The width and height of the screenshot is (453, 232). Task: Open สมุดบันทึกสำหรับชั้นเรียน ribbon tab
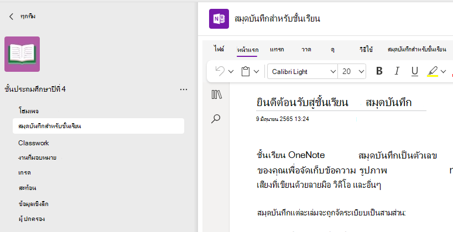coord(416,49)
